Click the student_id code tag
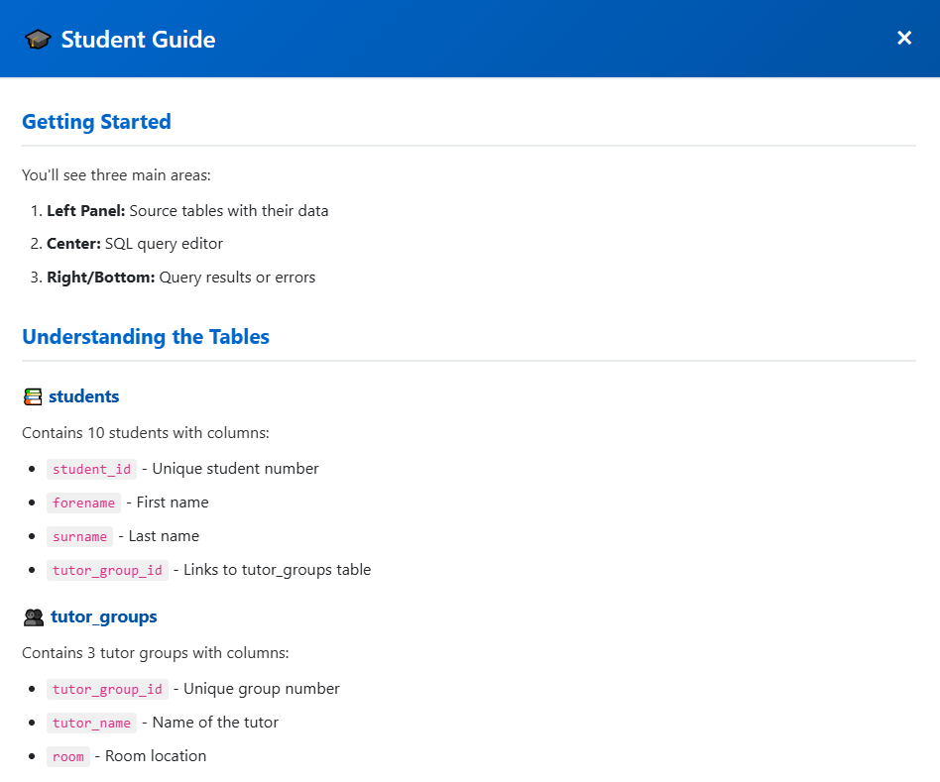Screen dimensions: 940x782 pyautogui.click(x=91, y=469)
